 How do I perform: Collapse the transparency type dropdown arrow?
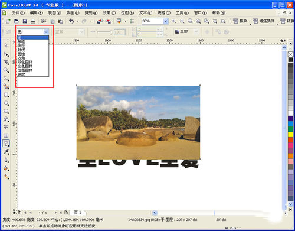(46, 32)
